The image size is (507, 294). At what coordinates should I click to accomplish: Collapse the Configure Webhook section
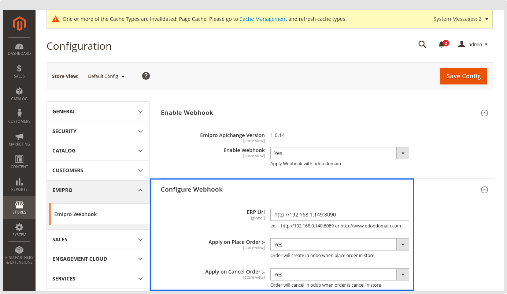484,190
